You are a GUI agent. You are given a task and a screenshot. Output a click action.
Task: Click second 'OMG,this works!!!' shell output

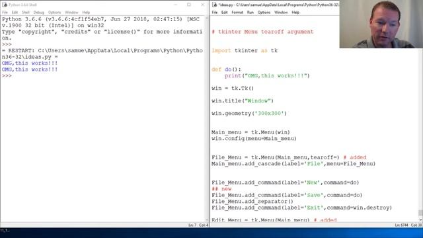tap(30, 69)
